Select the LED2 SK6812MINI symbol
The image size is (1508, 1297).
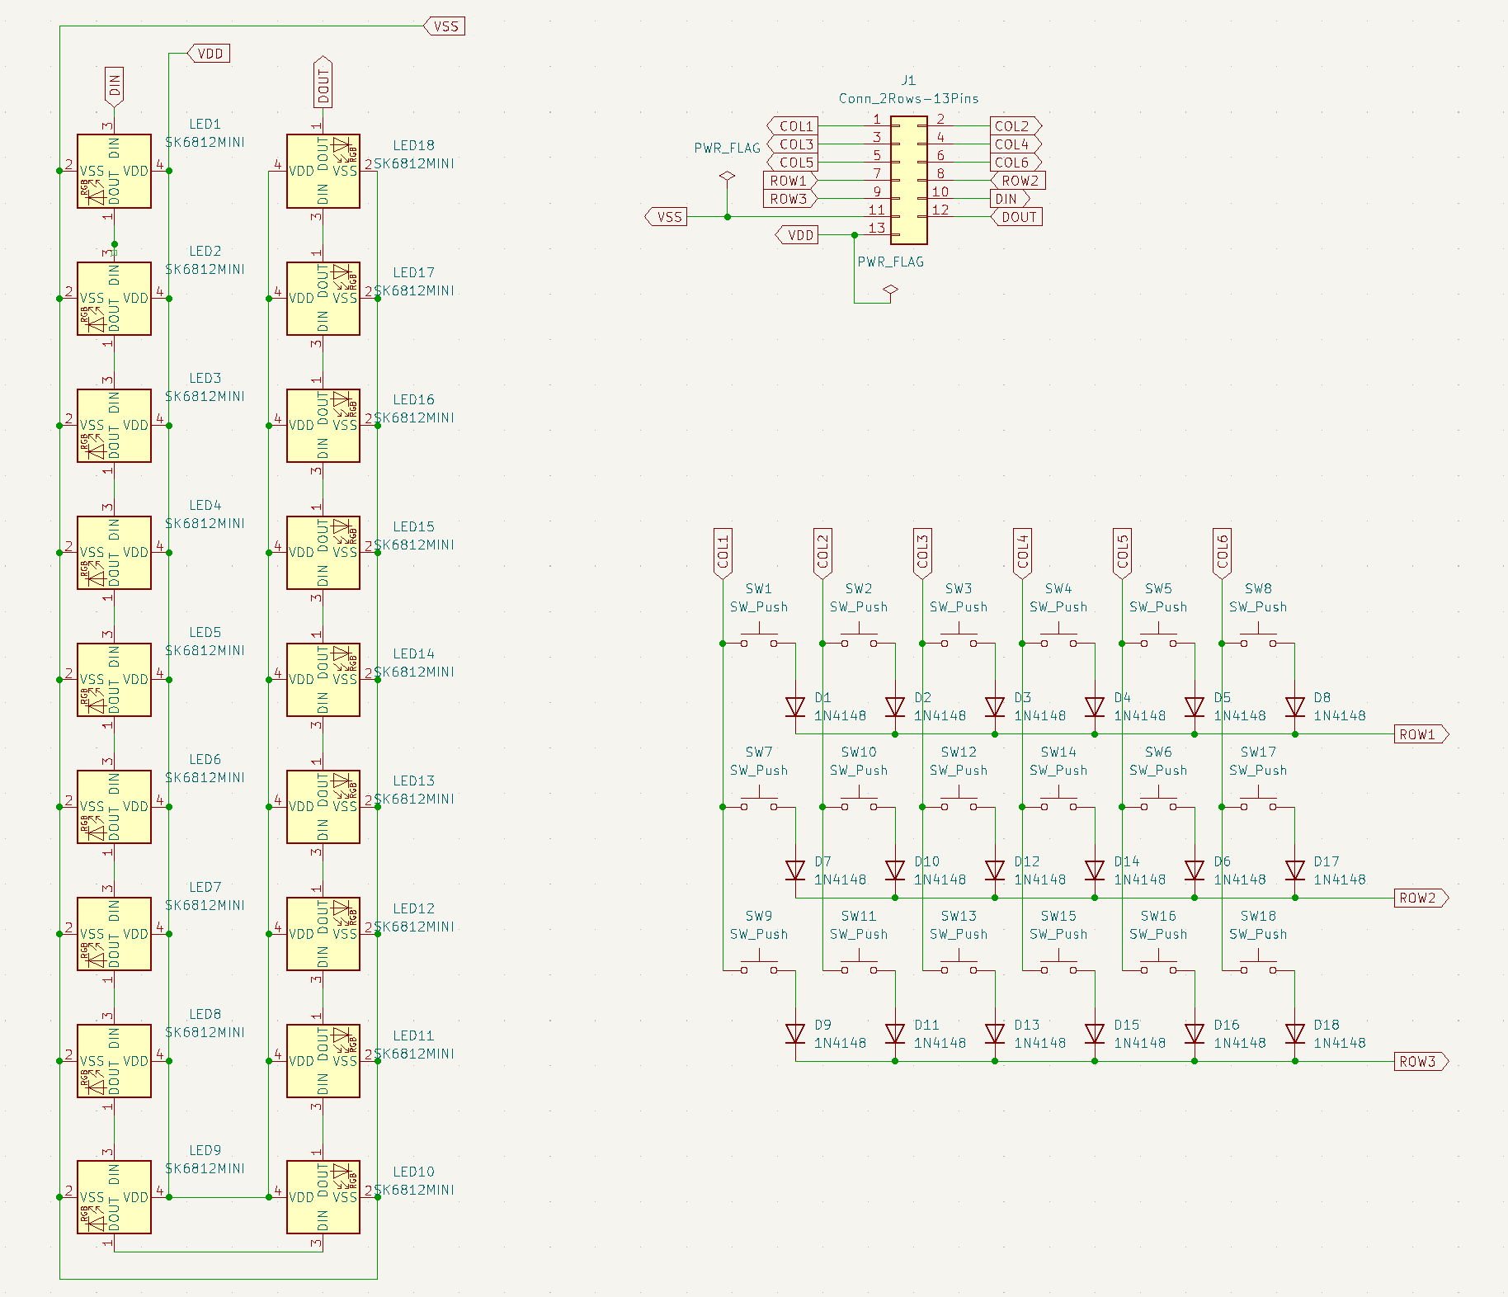(x=114, y=299)
